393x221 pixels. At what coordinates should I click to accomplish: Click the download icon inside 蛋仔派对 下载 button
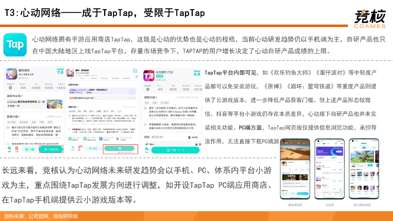coord(27,149)
